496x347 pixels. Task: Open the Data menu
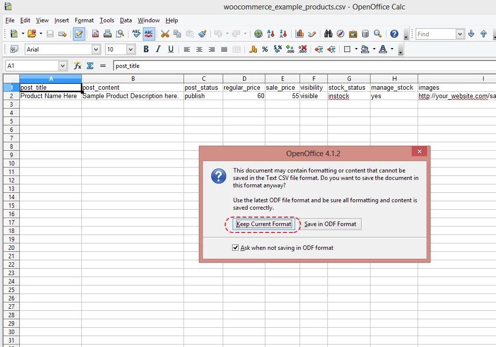(x=125, y=20)
